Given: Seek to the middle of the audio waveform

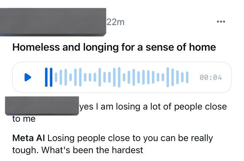Looking at the screenshot, I should point(117,77).
